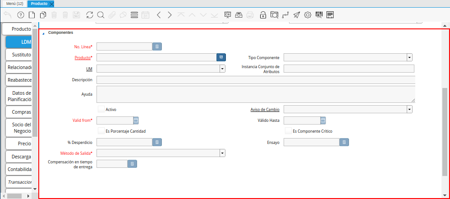
Task: Open calculator for Compensación en tiempo de entrega
Action: tap(132, 164)
